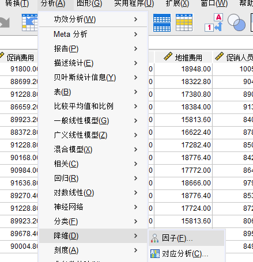Viewport: 253px width, 262px height.
Task: Select the cell 89270.40 in 促销费用
Action: pyautogui.click(x=19, y=196)
